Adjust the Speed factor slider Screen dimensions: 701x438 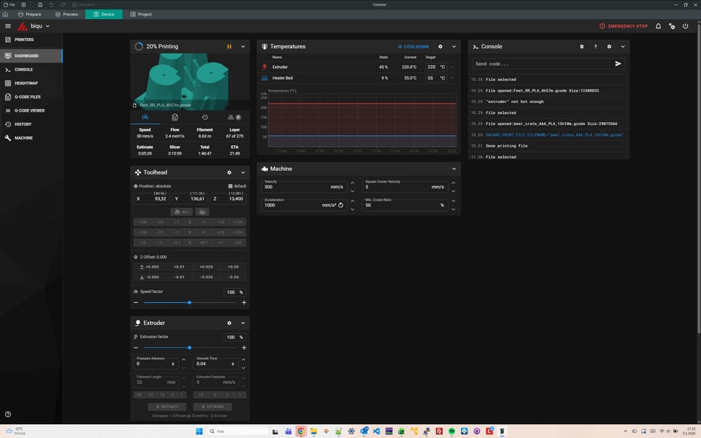coord(189,302)
